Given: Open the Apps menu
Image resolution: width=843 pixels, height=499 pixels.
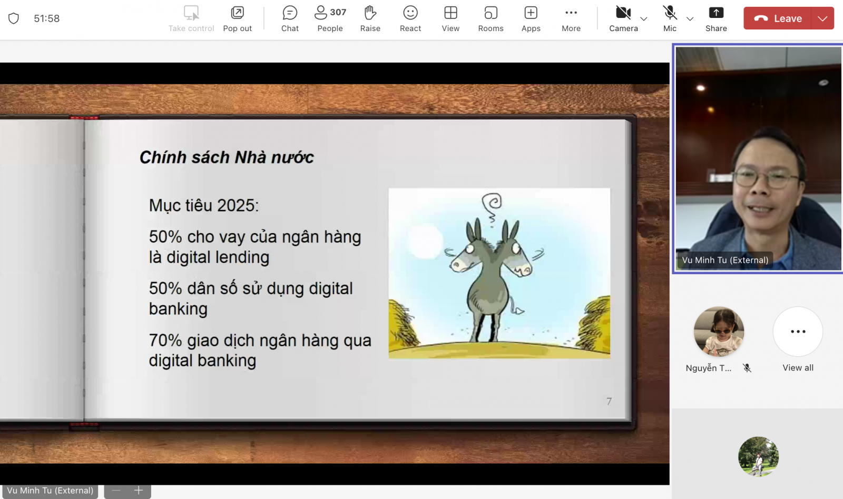Looking at the screenshot, I should point(531,19).
